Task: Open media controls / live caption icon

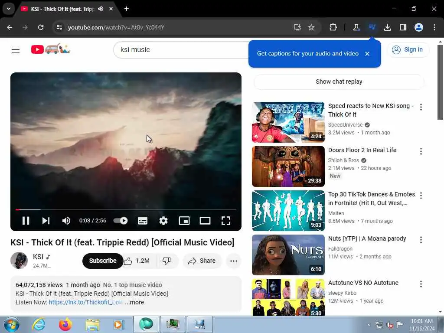Action: (372, 27)
